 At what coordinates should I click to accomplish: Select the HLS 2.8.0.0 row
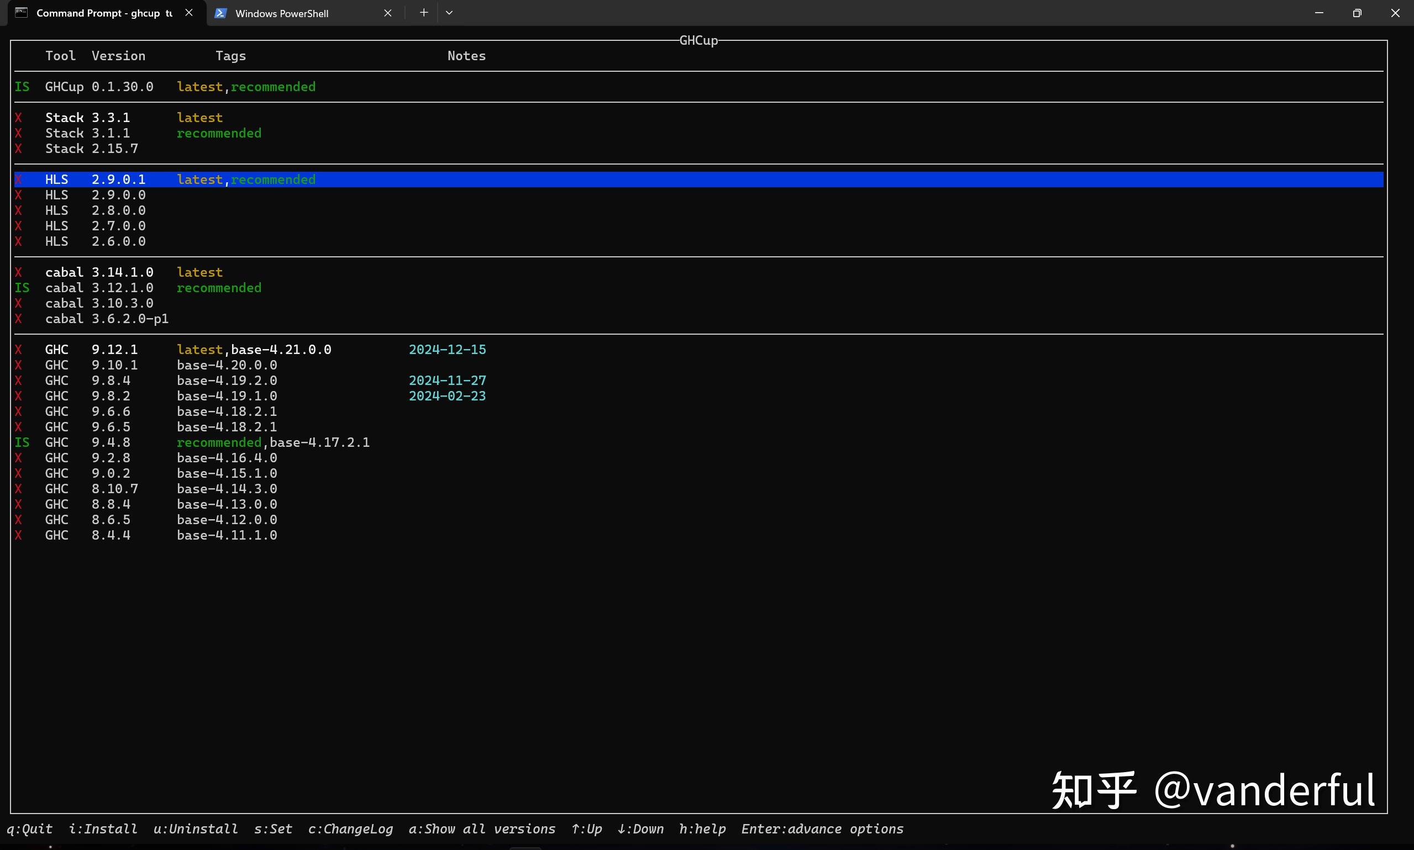coord(699,210)
